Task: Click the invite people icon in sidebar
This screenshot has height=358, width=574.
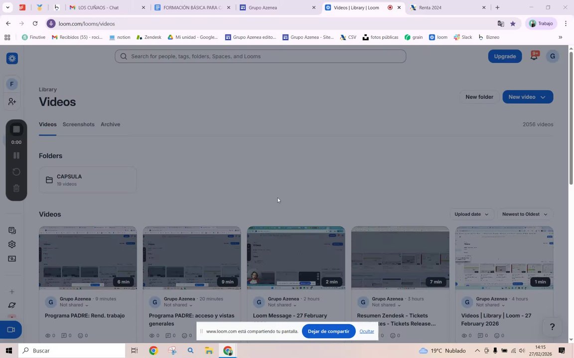Action: (12, 101)
